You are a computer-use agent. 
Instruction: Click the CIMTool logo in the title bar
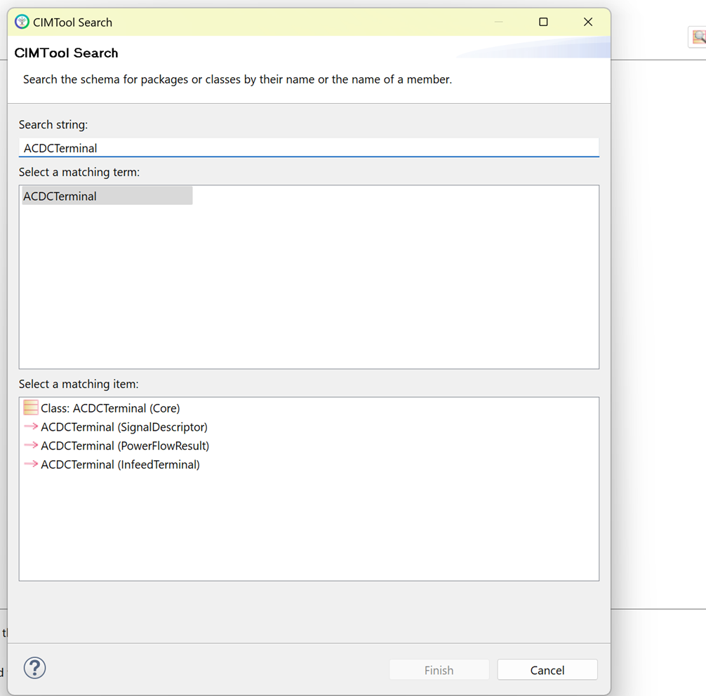22,22
